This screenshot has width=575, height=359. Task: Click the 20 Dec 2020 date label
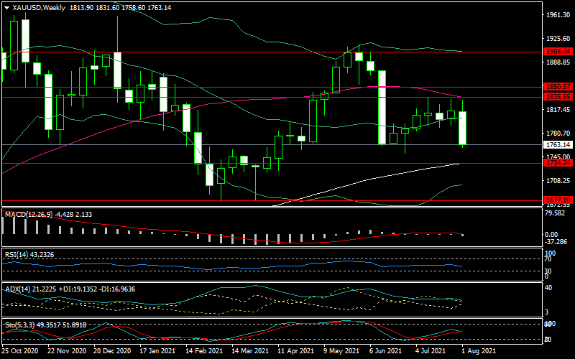[x=113, y=350]
